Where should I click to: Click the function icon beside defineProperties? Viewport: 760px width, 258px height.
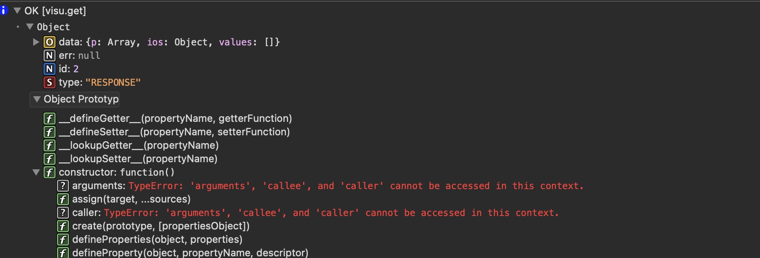[63, 240]
